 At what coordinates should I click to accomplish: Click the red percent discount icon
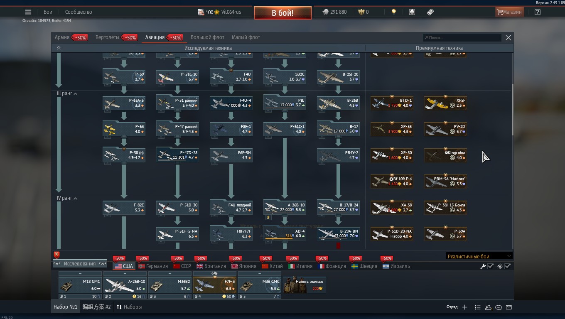point(56,255)
